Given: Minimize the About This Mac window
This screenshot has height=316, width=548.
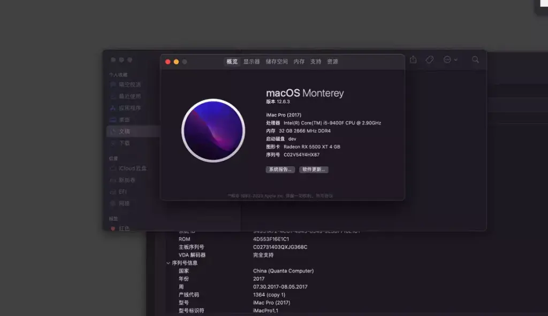Looking at the screenshot, I should tap(176, 62).
